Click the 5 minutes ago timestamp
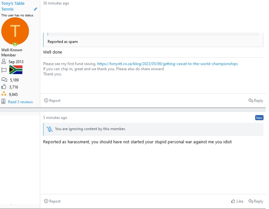The width and height of the screenshot is (269, 209). tap(55, 118)
